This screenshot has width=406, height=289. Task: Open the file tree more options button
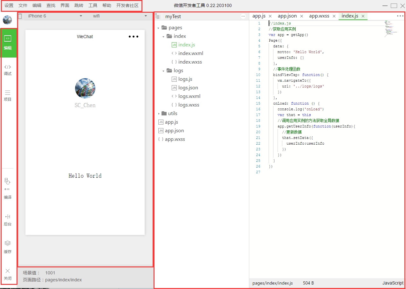tap(243, 16)
